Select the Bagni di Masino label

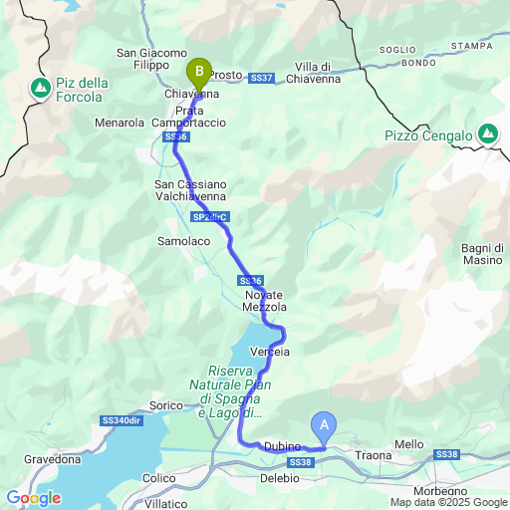(483, 254)
